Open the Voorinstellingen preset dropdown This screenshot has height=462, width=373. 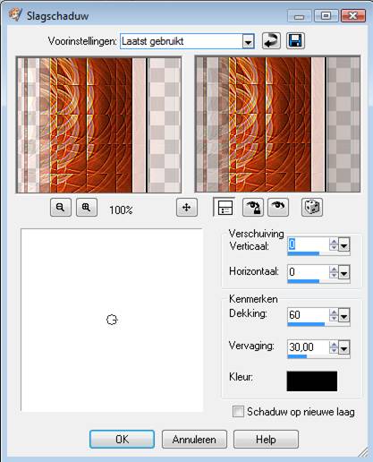248,41
